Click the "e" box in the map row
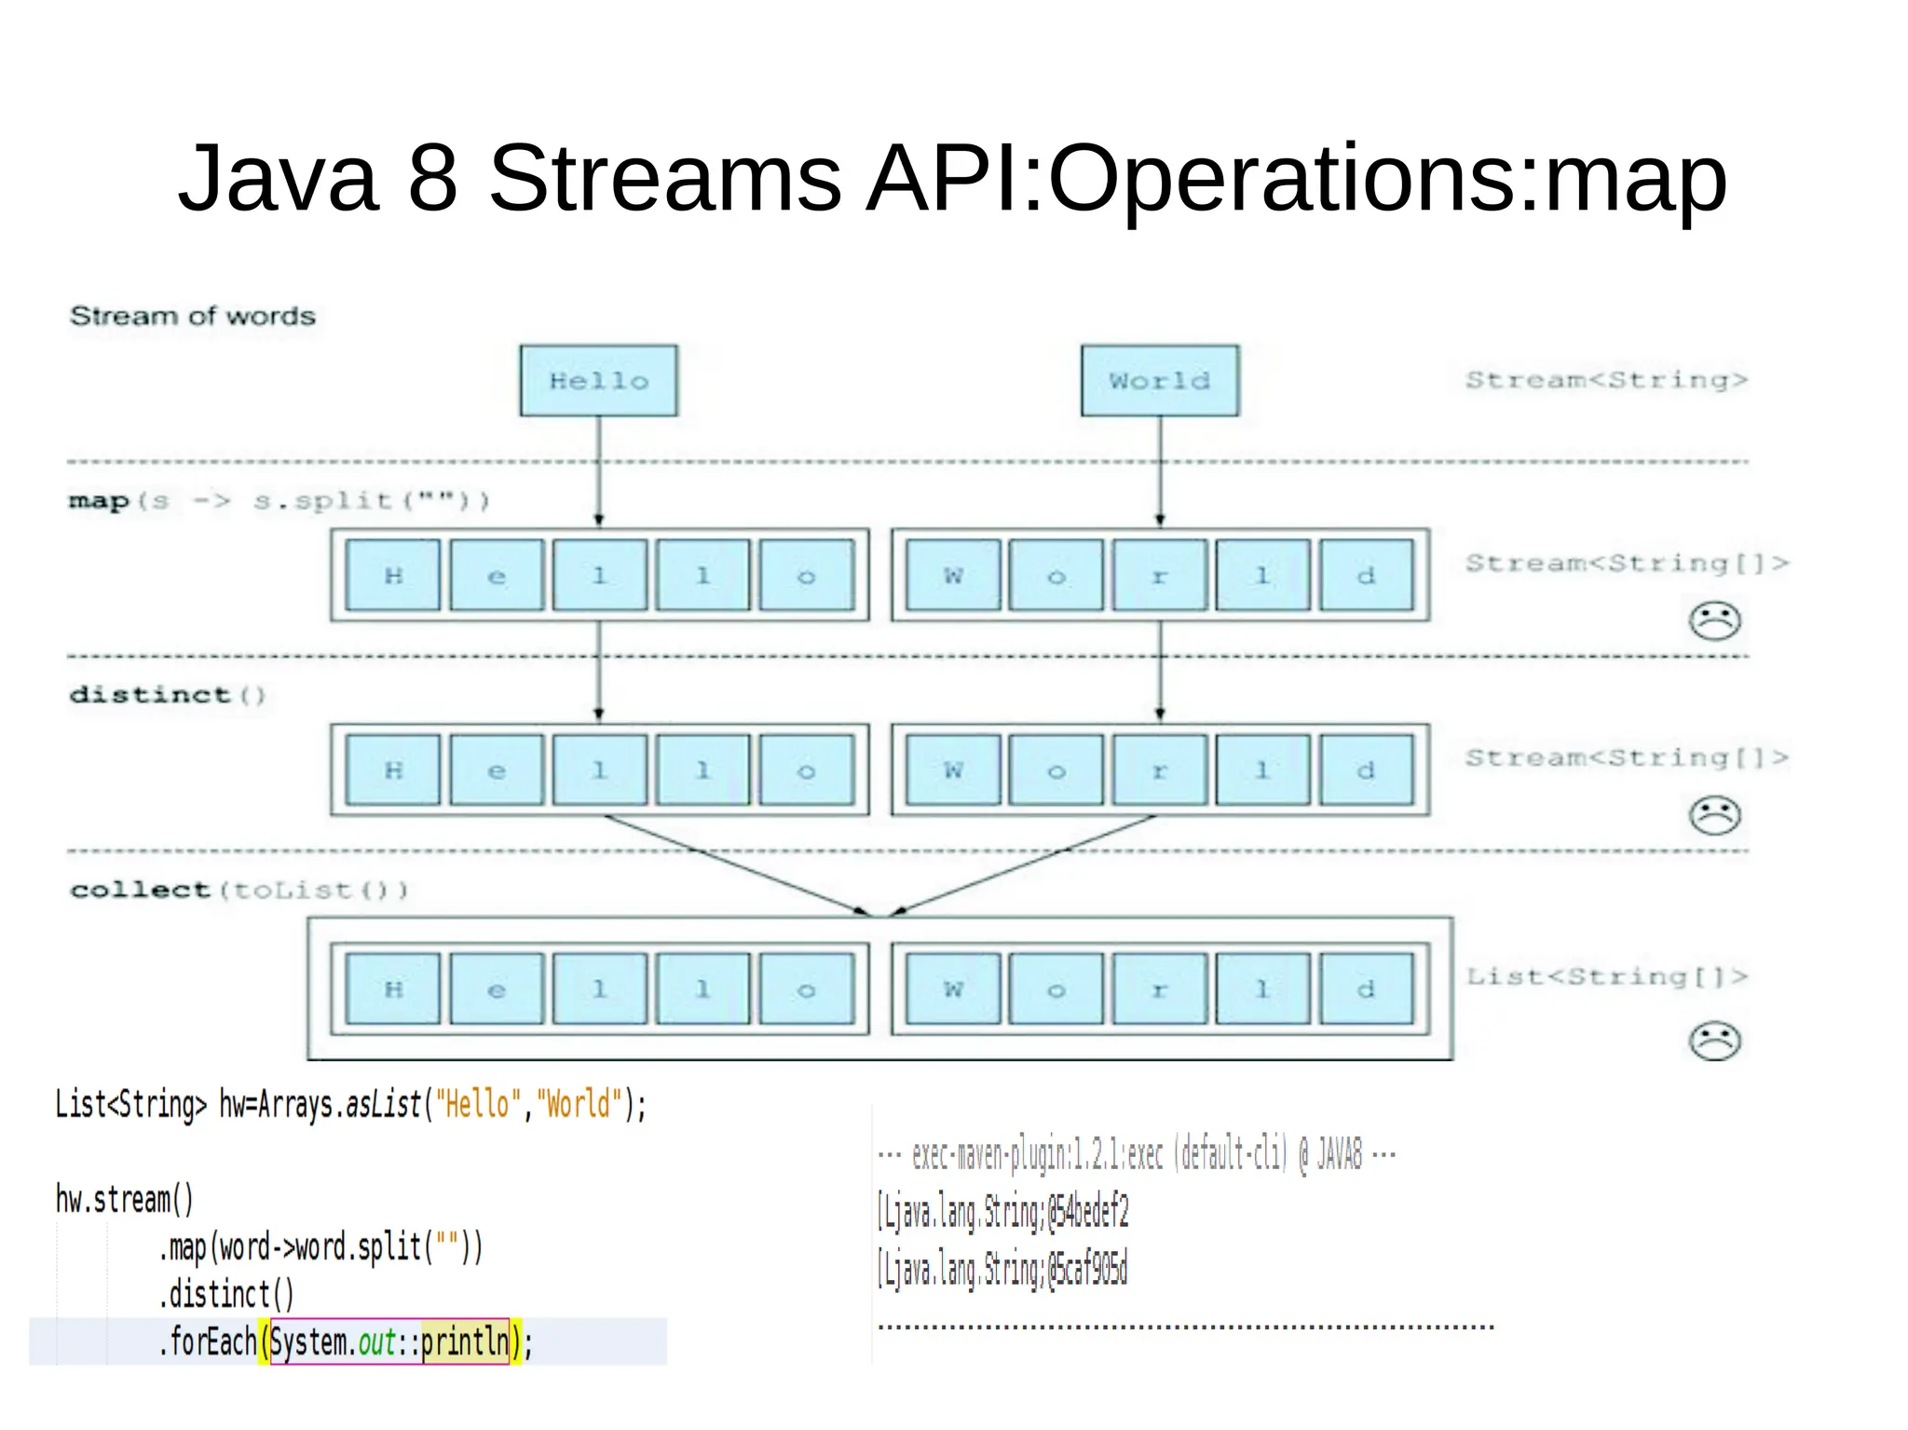Viewport: 1908px width, 1430px height. tap(497, 575)
